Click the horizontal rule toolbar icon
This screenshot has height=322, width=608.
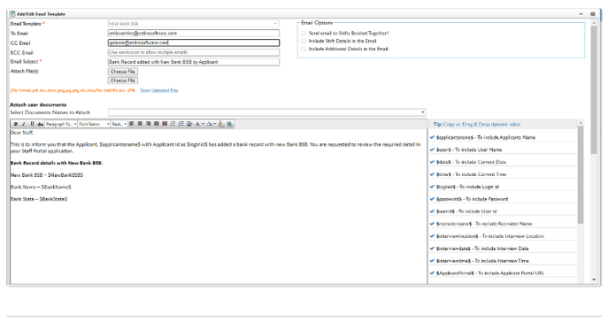click(x=189, y=124)
